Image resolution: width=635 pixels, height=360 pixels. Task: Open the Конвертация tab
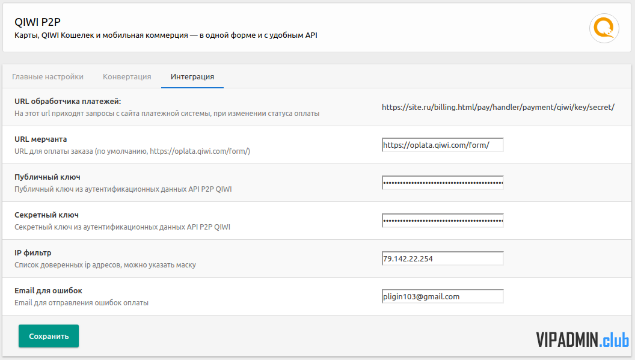127,76
